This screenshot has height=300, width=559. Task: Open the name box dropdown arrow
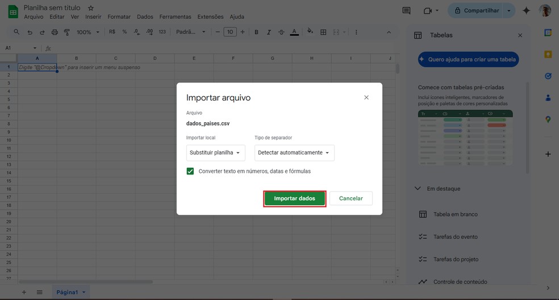point(35,48)
